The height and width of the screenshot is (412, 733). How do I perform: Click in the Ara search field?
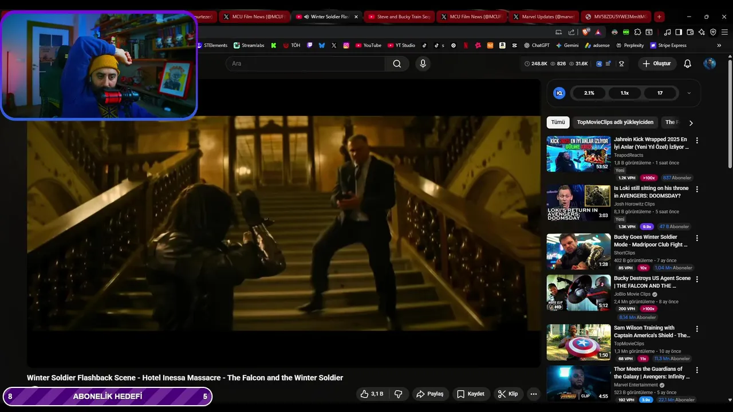pyautogui.click(x=306, y=64)
